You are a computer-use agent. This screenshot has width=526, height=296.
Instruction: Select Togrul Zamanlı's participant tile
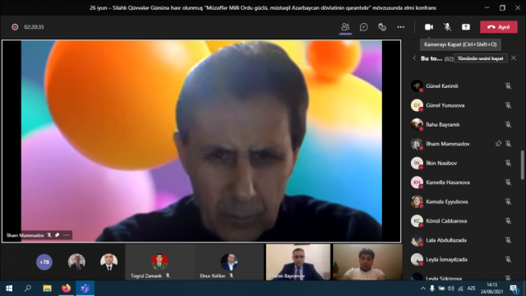(x=159, y=261)
